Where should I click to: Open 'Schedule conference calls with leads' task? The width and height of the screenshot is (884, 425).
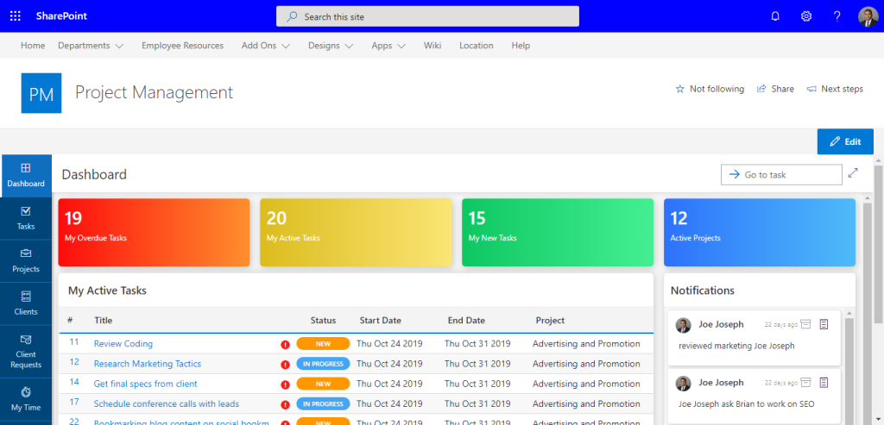[167, 403]
